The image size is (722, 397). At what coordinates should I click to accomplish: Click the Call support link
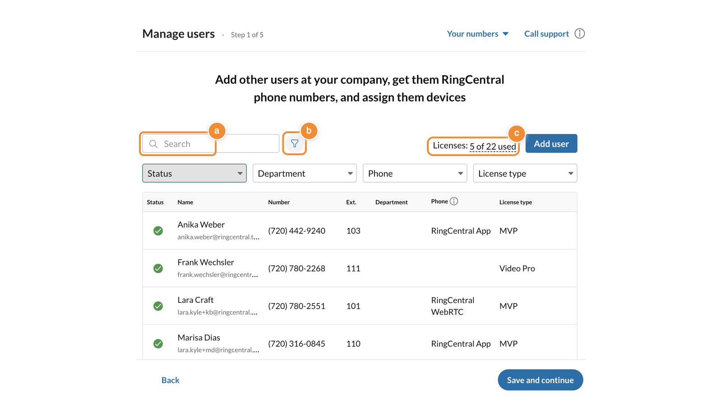(546, 34)
